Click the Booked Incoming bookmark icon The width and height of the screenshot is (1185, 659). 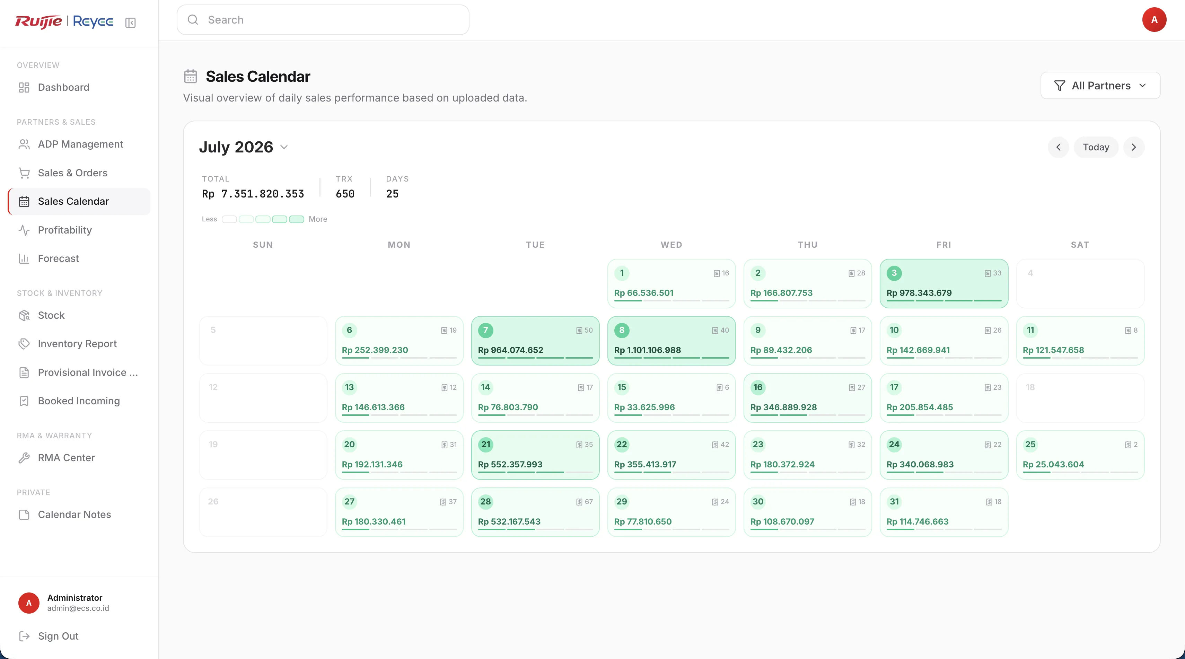tap(24, 401)
